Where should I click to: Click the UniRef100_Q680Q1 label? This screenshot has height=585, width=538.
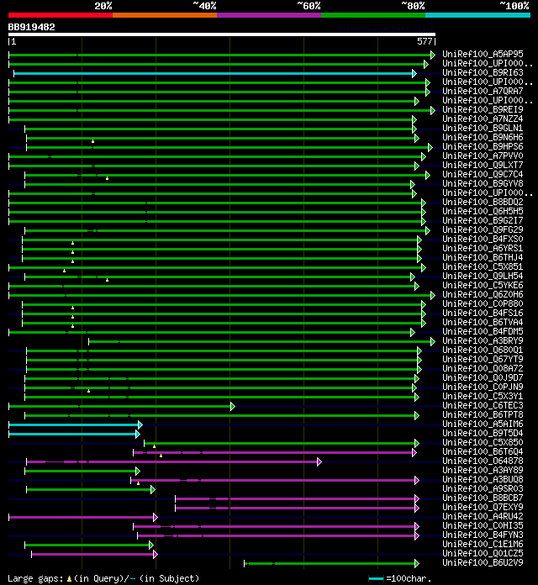[x=483, y=350]
